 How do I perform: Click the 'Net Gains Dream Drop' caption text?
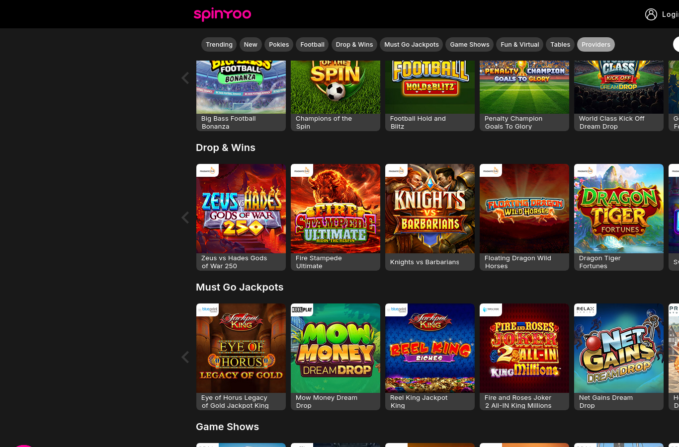pos(606,402)
